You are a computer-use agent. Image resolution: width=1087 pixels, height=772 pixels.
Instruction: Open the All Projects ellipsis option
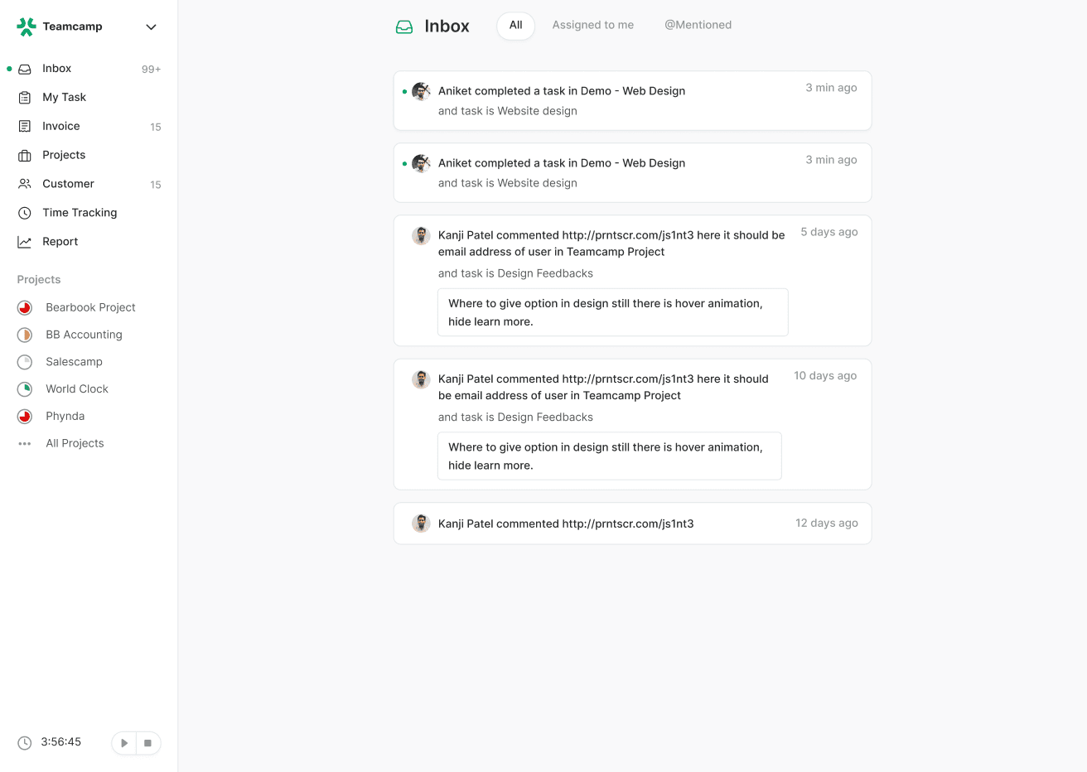[24, 443]
